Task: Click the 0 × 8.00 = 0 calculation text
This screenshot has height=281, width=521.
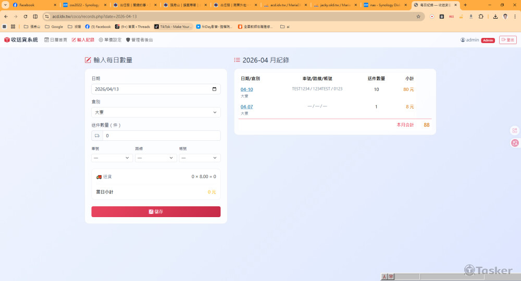Action: [x=204, y=177]
